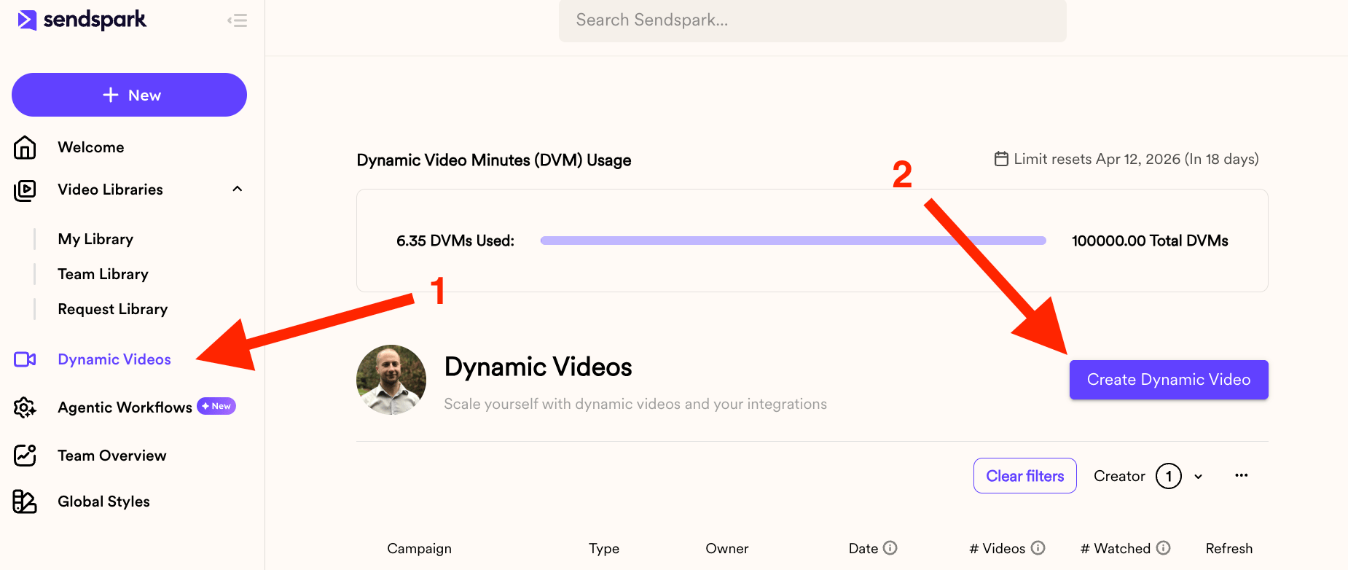The image size is (1348, 570).
Task: Click the Creator filter label
Action: click(x=1119, y=476)
